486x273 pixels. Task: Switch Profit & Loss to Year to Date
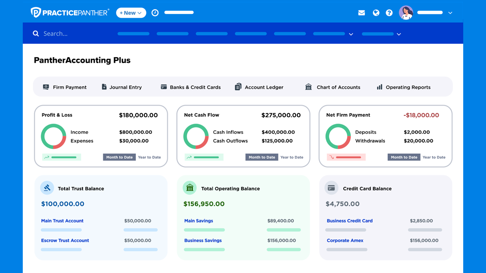(x=150, y=157)
